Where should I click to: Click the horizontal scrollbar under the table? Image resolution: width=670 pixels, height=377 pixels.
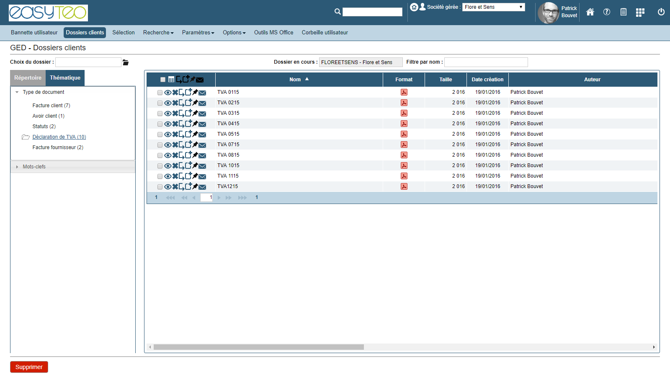point(258,347)
